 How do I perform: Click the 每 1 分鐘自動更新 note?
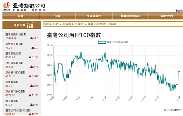click(172, 110)
